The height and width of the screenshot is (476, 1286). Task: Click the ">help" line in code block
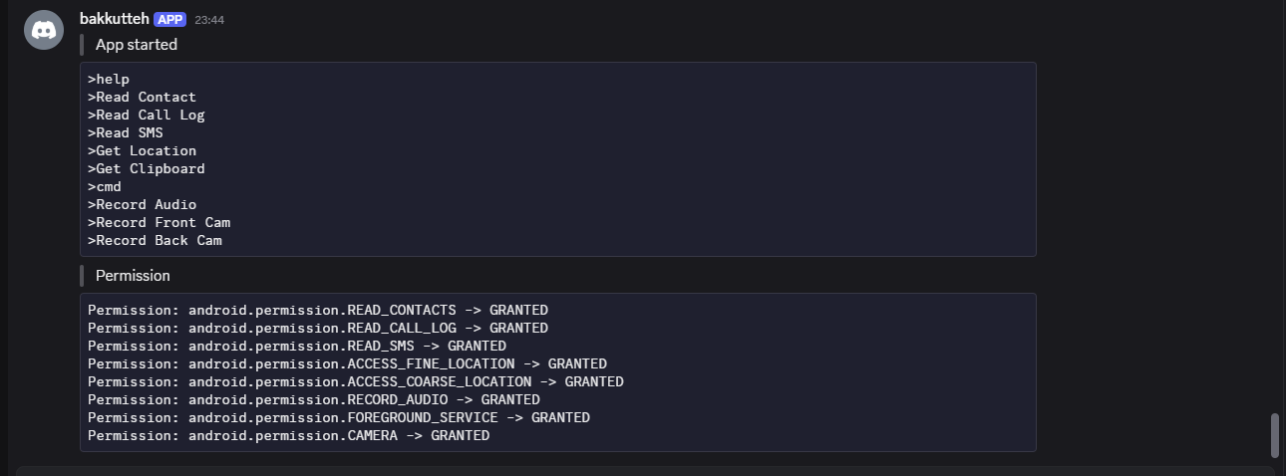click(x=109, y=80)
